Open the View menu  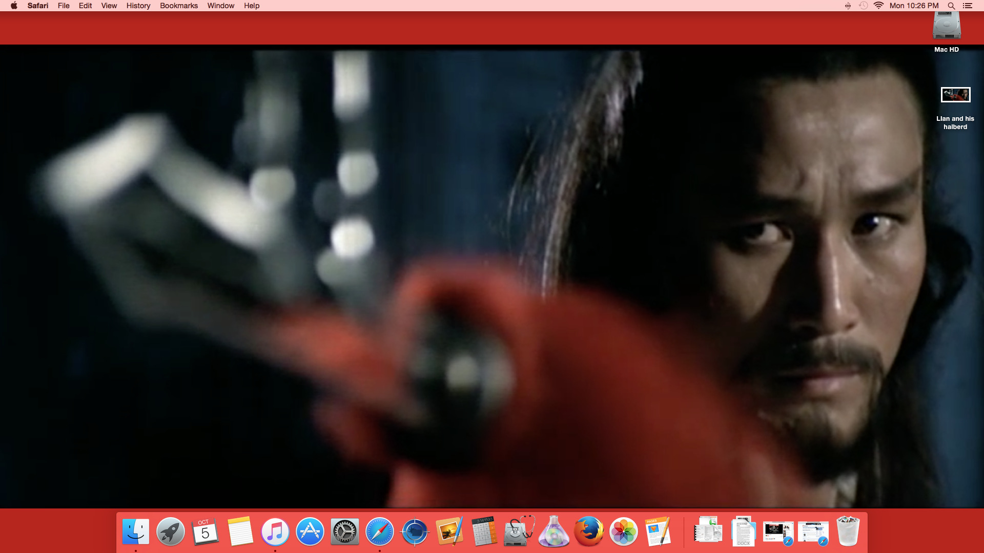pos(109,6)
